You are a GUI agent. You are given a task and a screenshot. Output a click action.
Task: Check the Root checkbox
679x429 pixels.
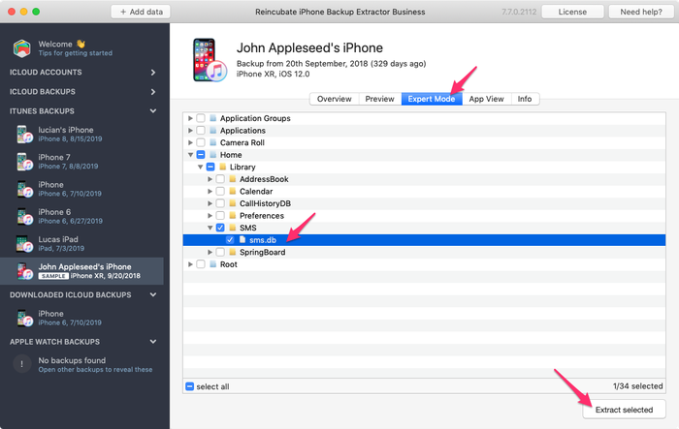[x=201, y=264]
